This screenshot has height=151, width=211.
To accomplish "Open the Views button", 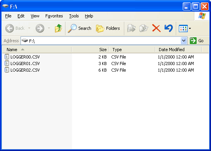I will coord(183,28).
